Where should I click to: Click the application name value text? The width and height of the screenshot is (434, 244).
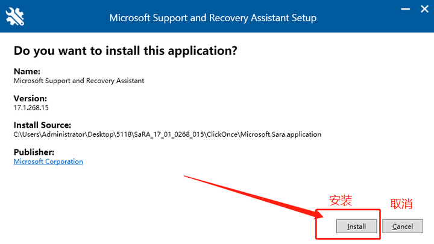(79, 80)
